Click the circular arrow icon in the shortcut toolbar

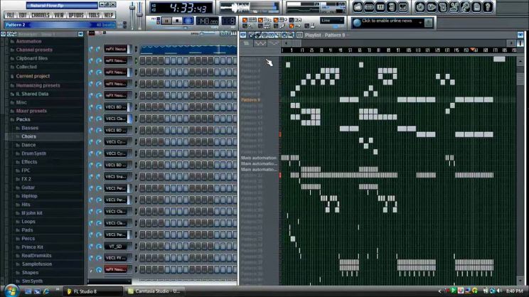(420, 6)
